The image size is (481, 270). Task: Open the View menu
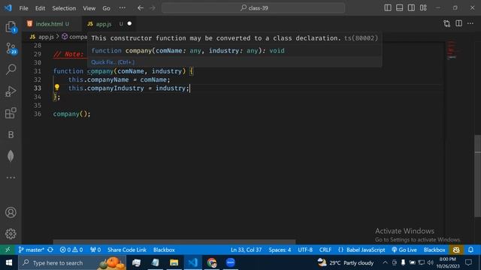pyautogui.click(x=89, y=8)
